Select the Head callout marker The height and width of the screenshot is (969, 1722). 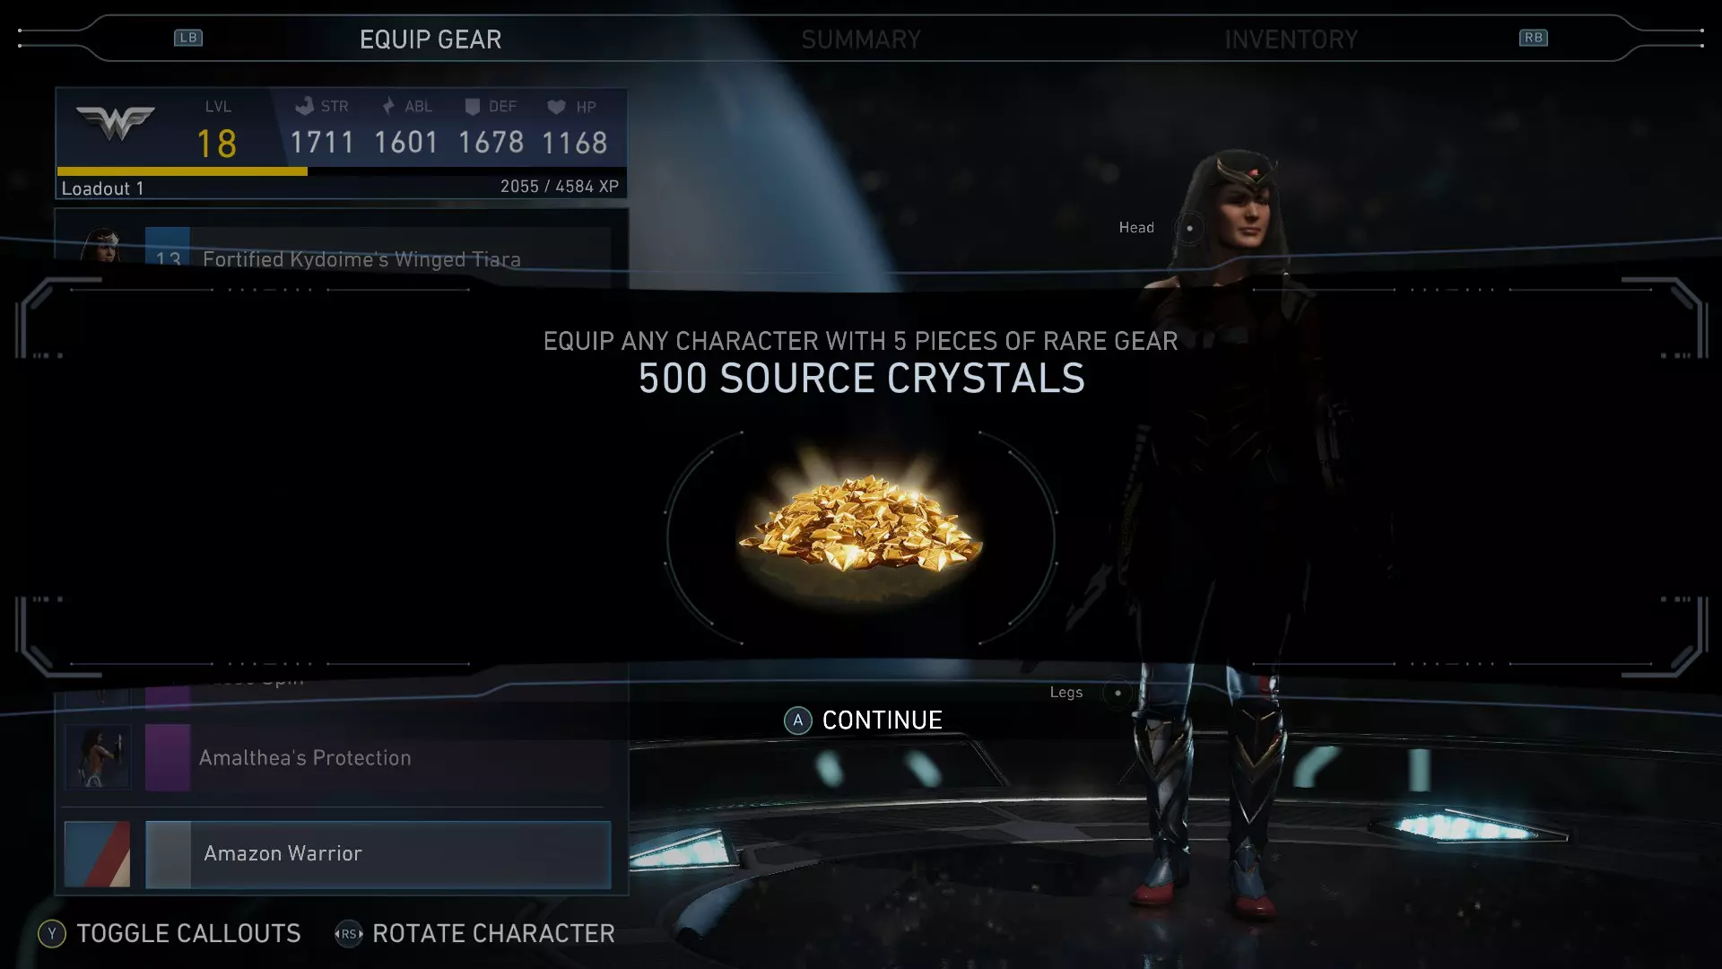tap(1189, 228)
